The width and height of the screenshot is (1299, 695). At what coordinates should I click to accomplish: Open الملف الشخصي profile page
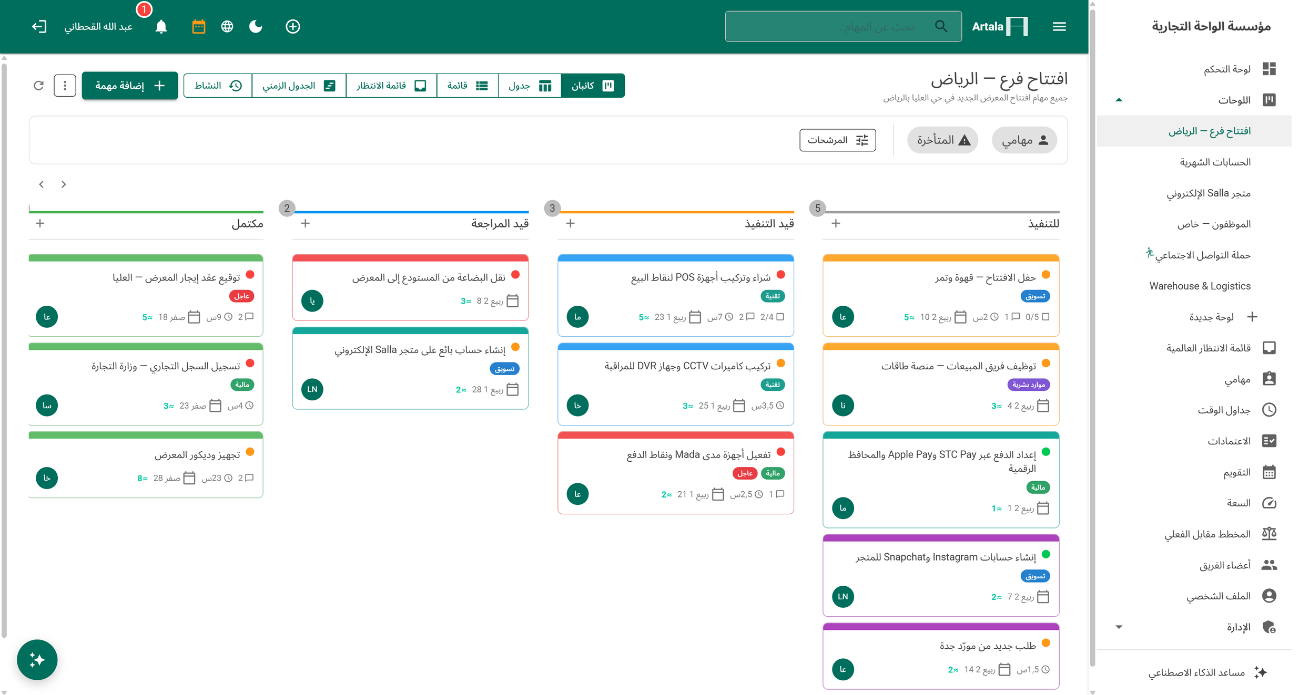pyautogui.click(x=1194, y=596)
